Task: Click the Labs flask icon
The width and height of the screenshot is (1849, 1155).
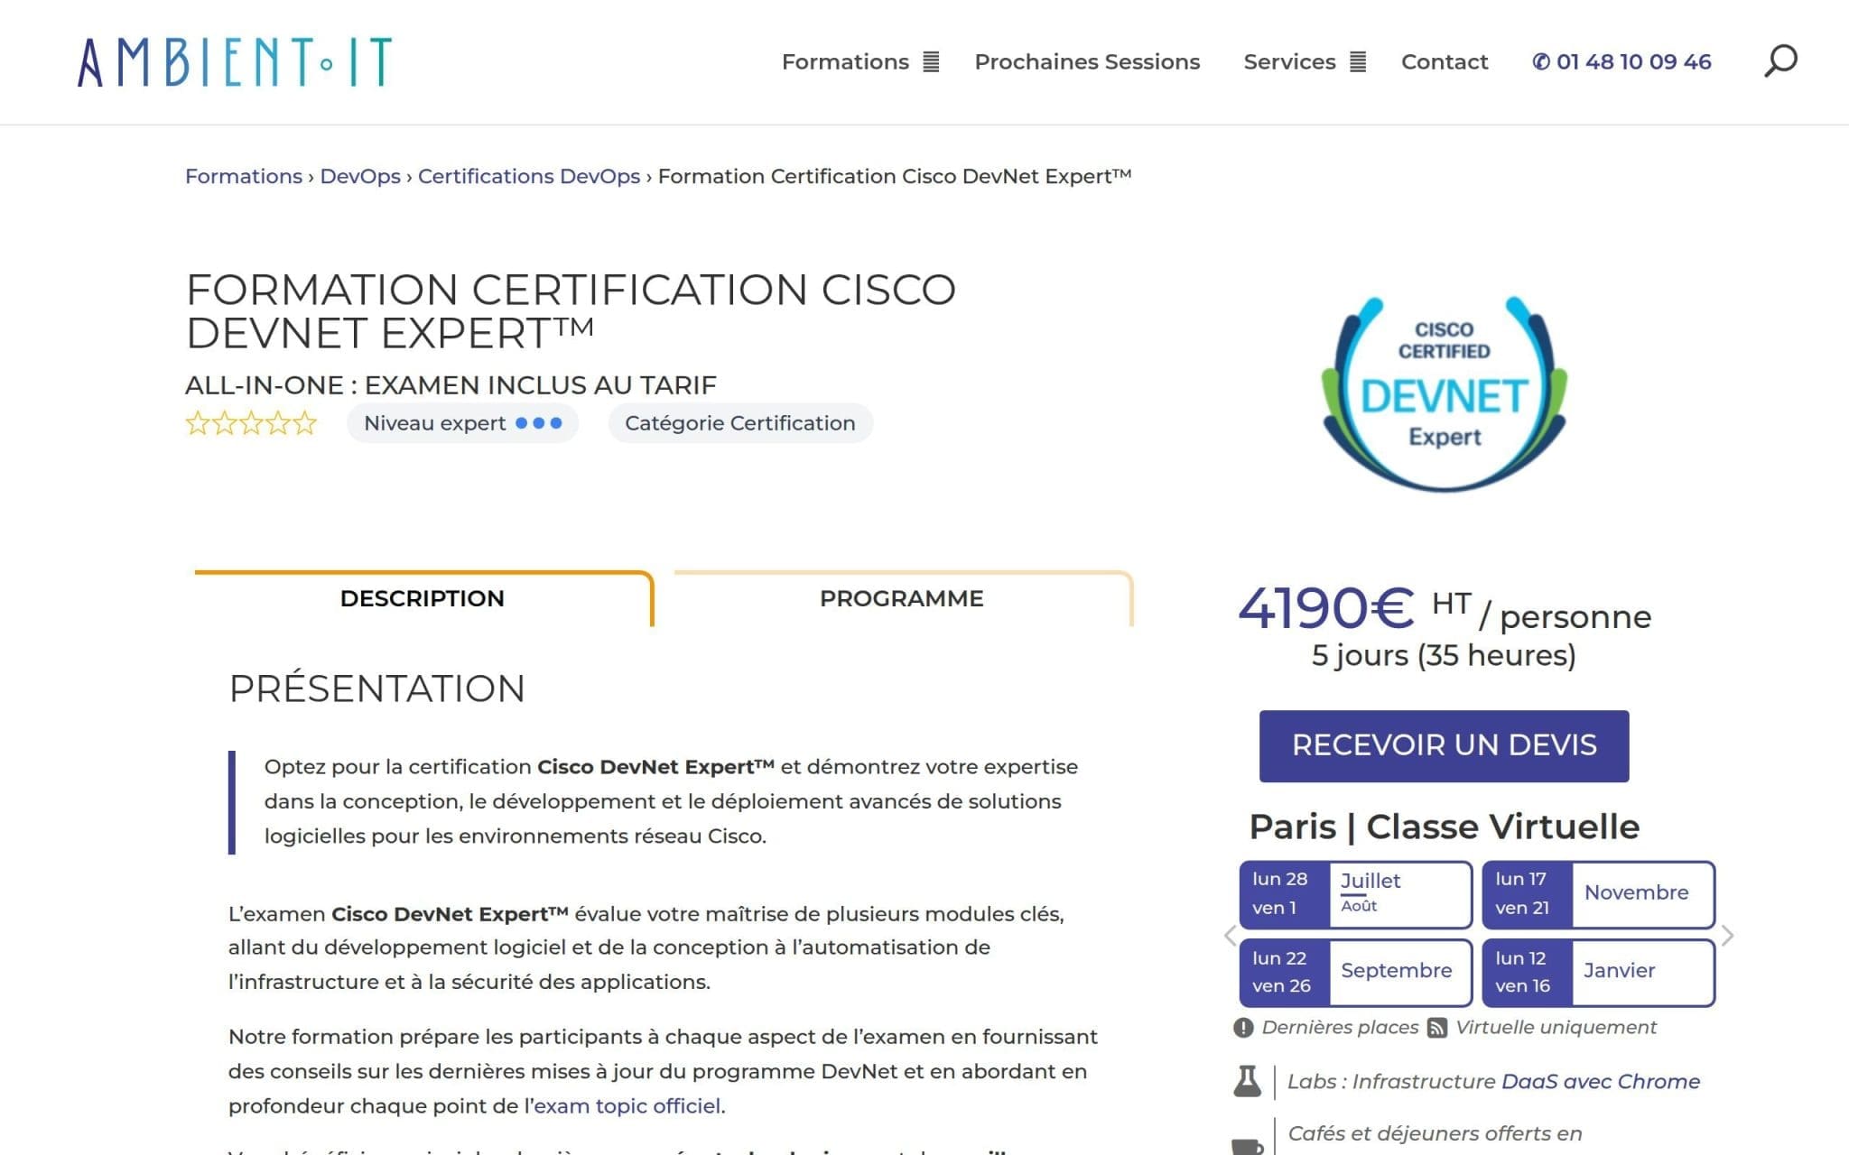Action: [1247, 1081]
